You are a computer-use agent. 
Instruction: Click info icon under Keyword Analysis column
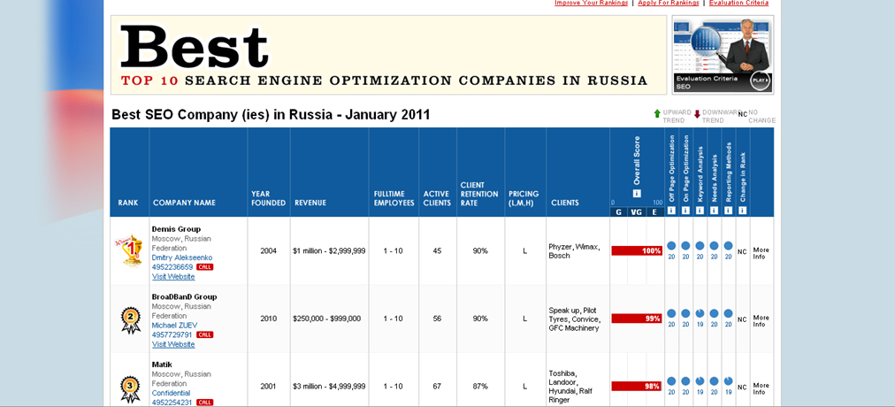(700, 211)
